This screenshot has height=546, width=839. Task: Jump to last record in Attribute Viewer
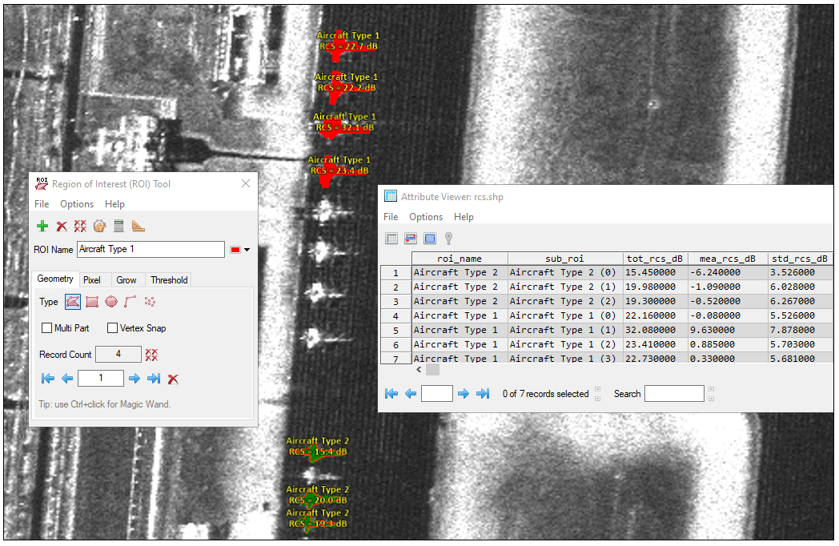tap(483, 394)
